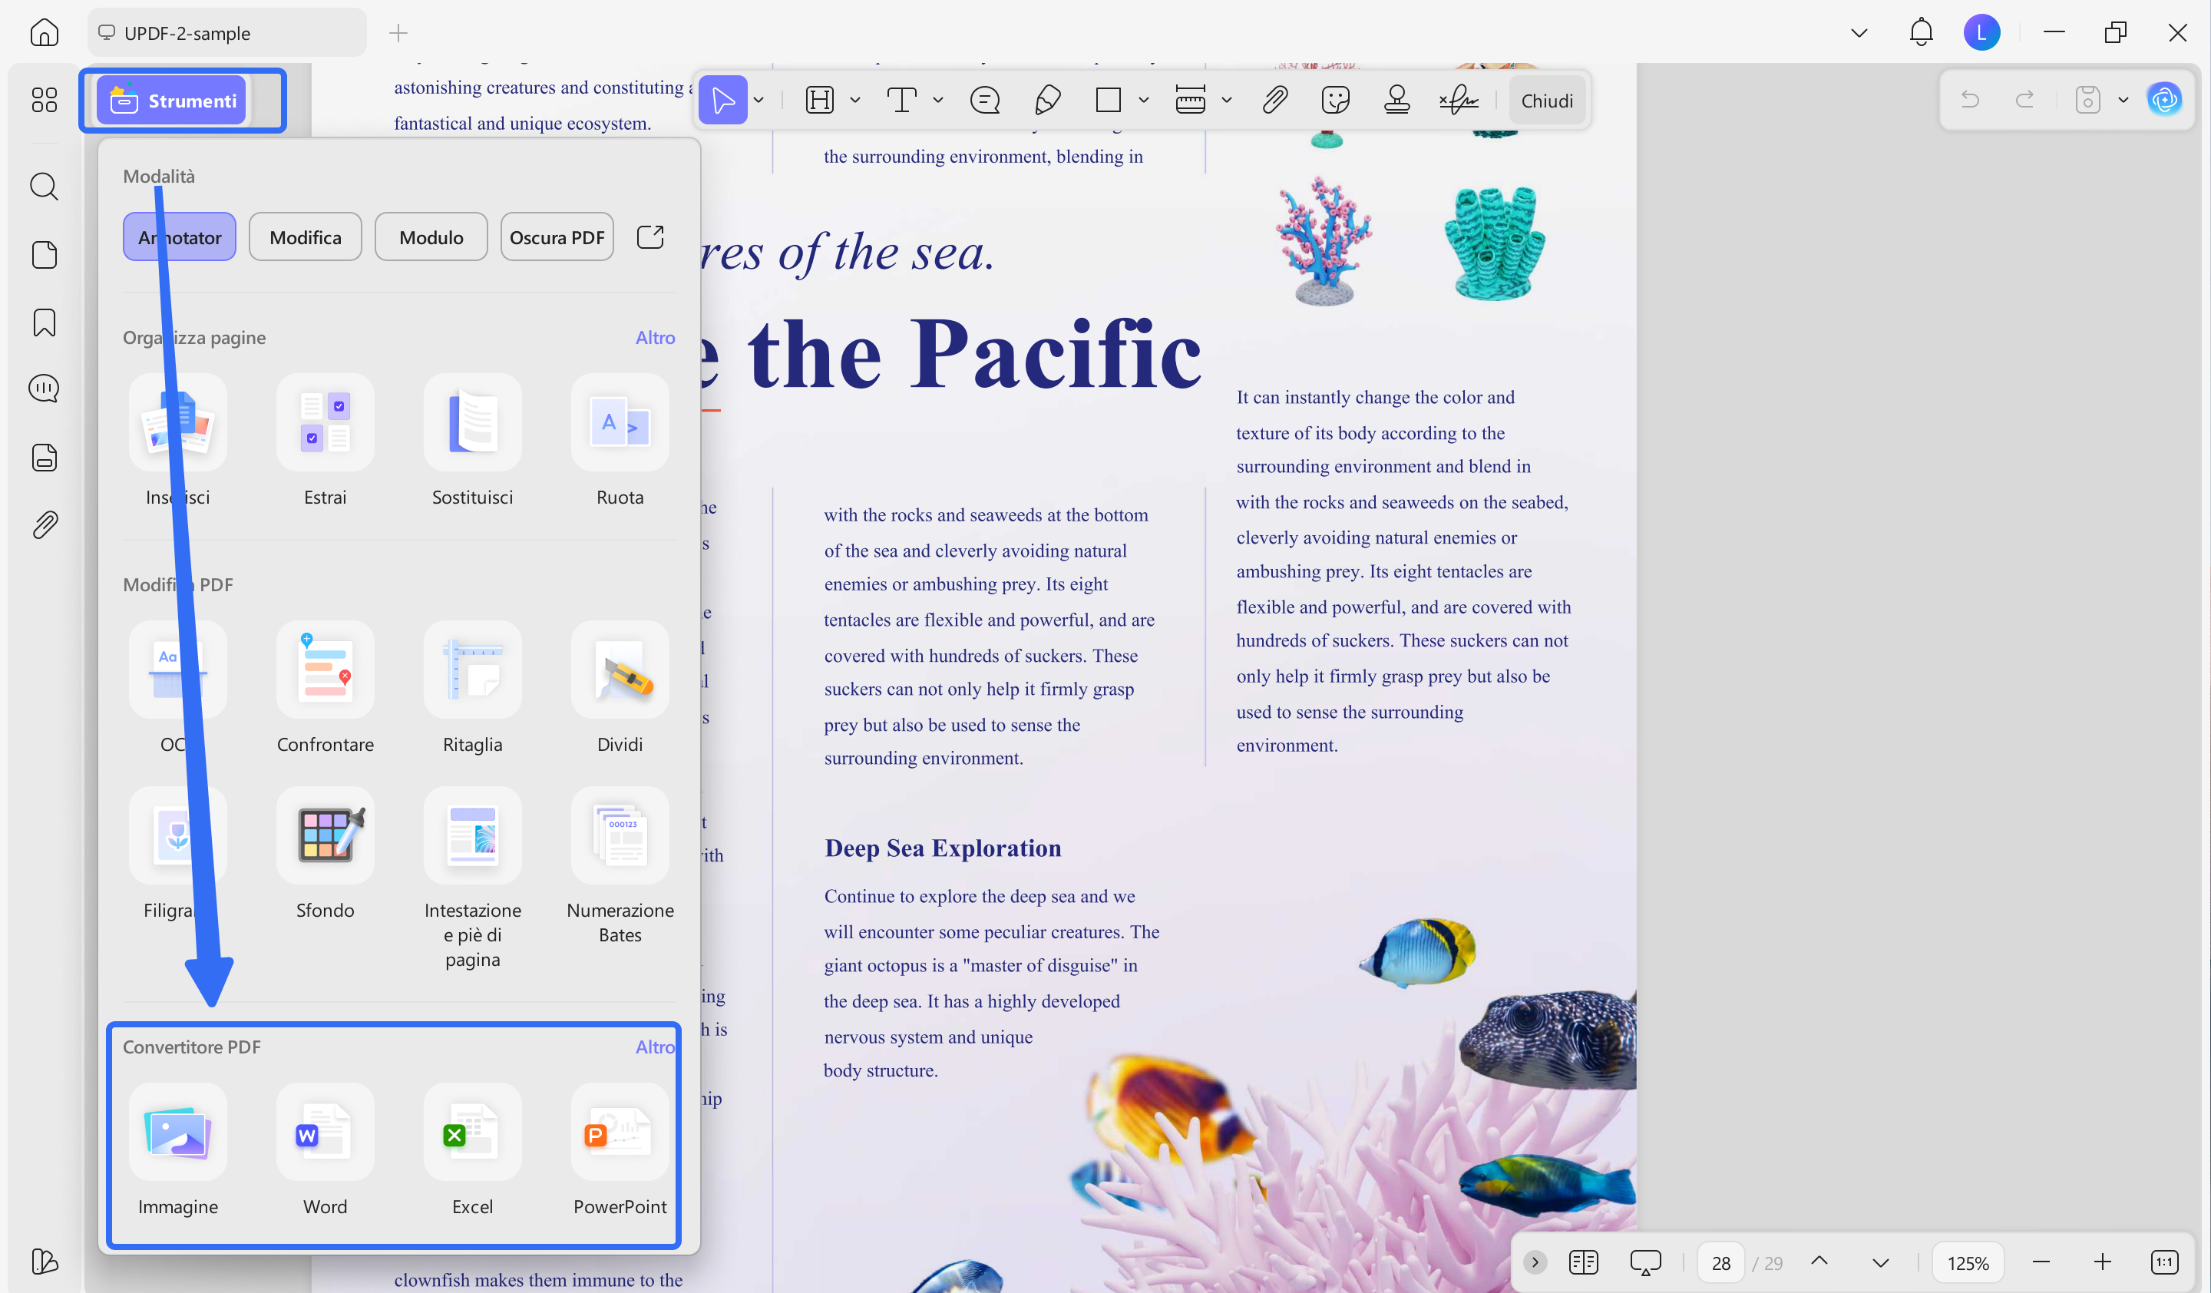This screenshot has width=2211, height=1293.
Task: Open the Bookmarks panel
Action: click(x=44, y=322)
